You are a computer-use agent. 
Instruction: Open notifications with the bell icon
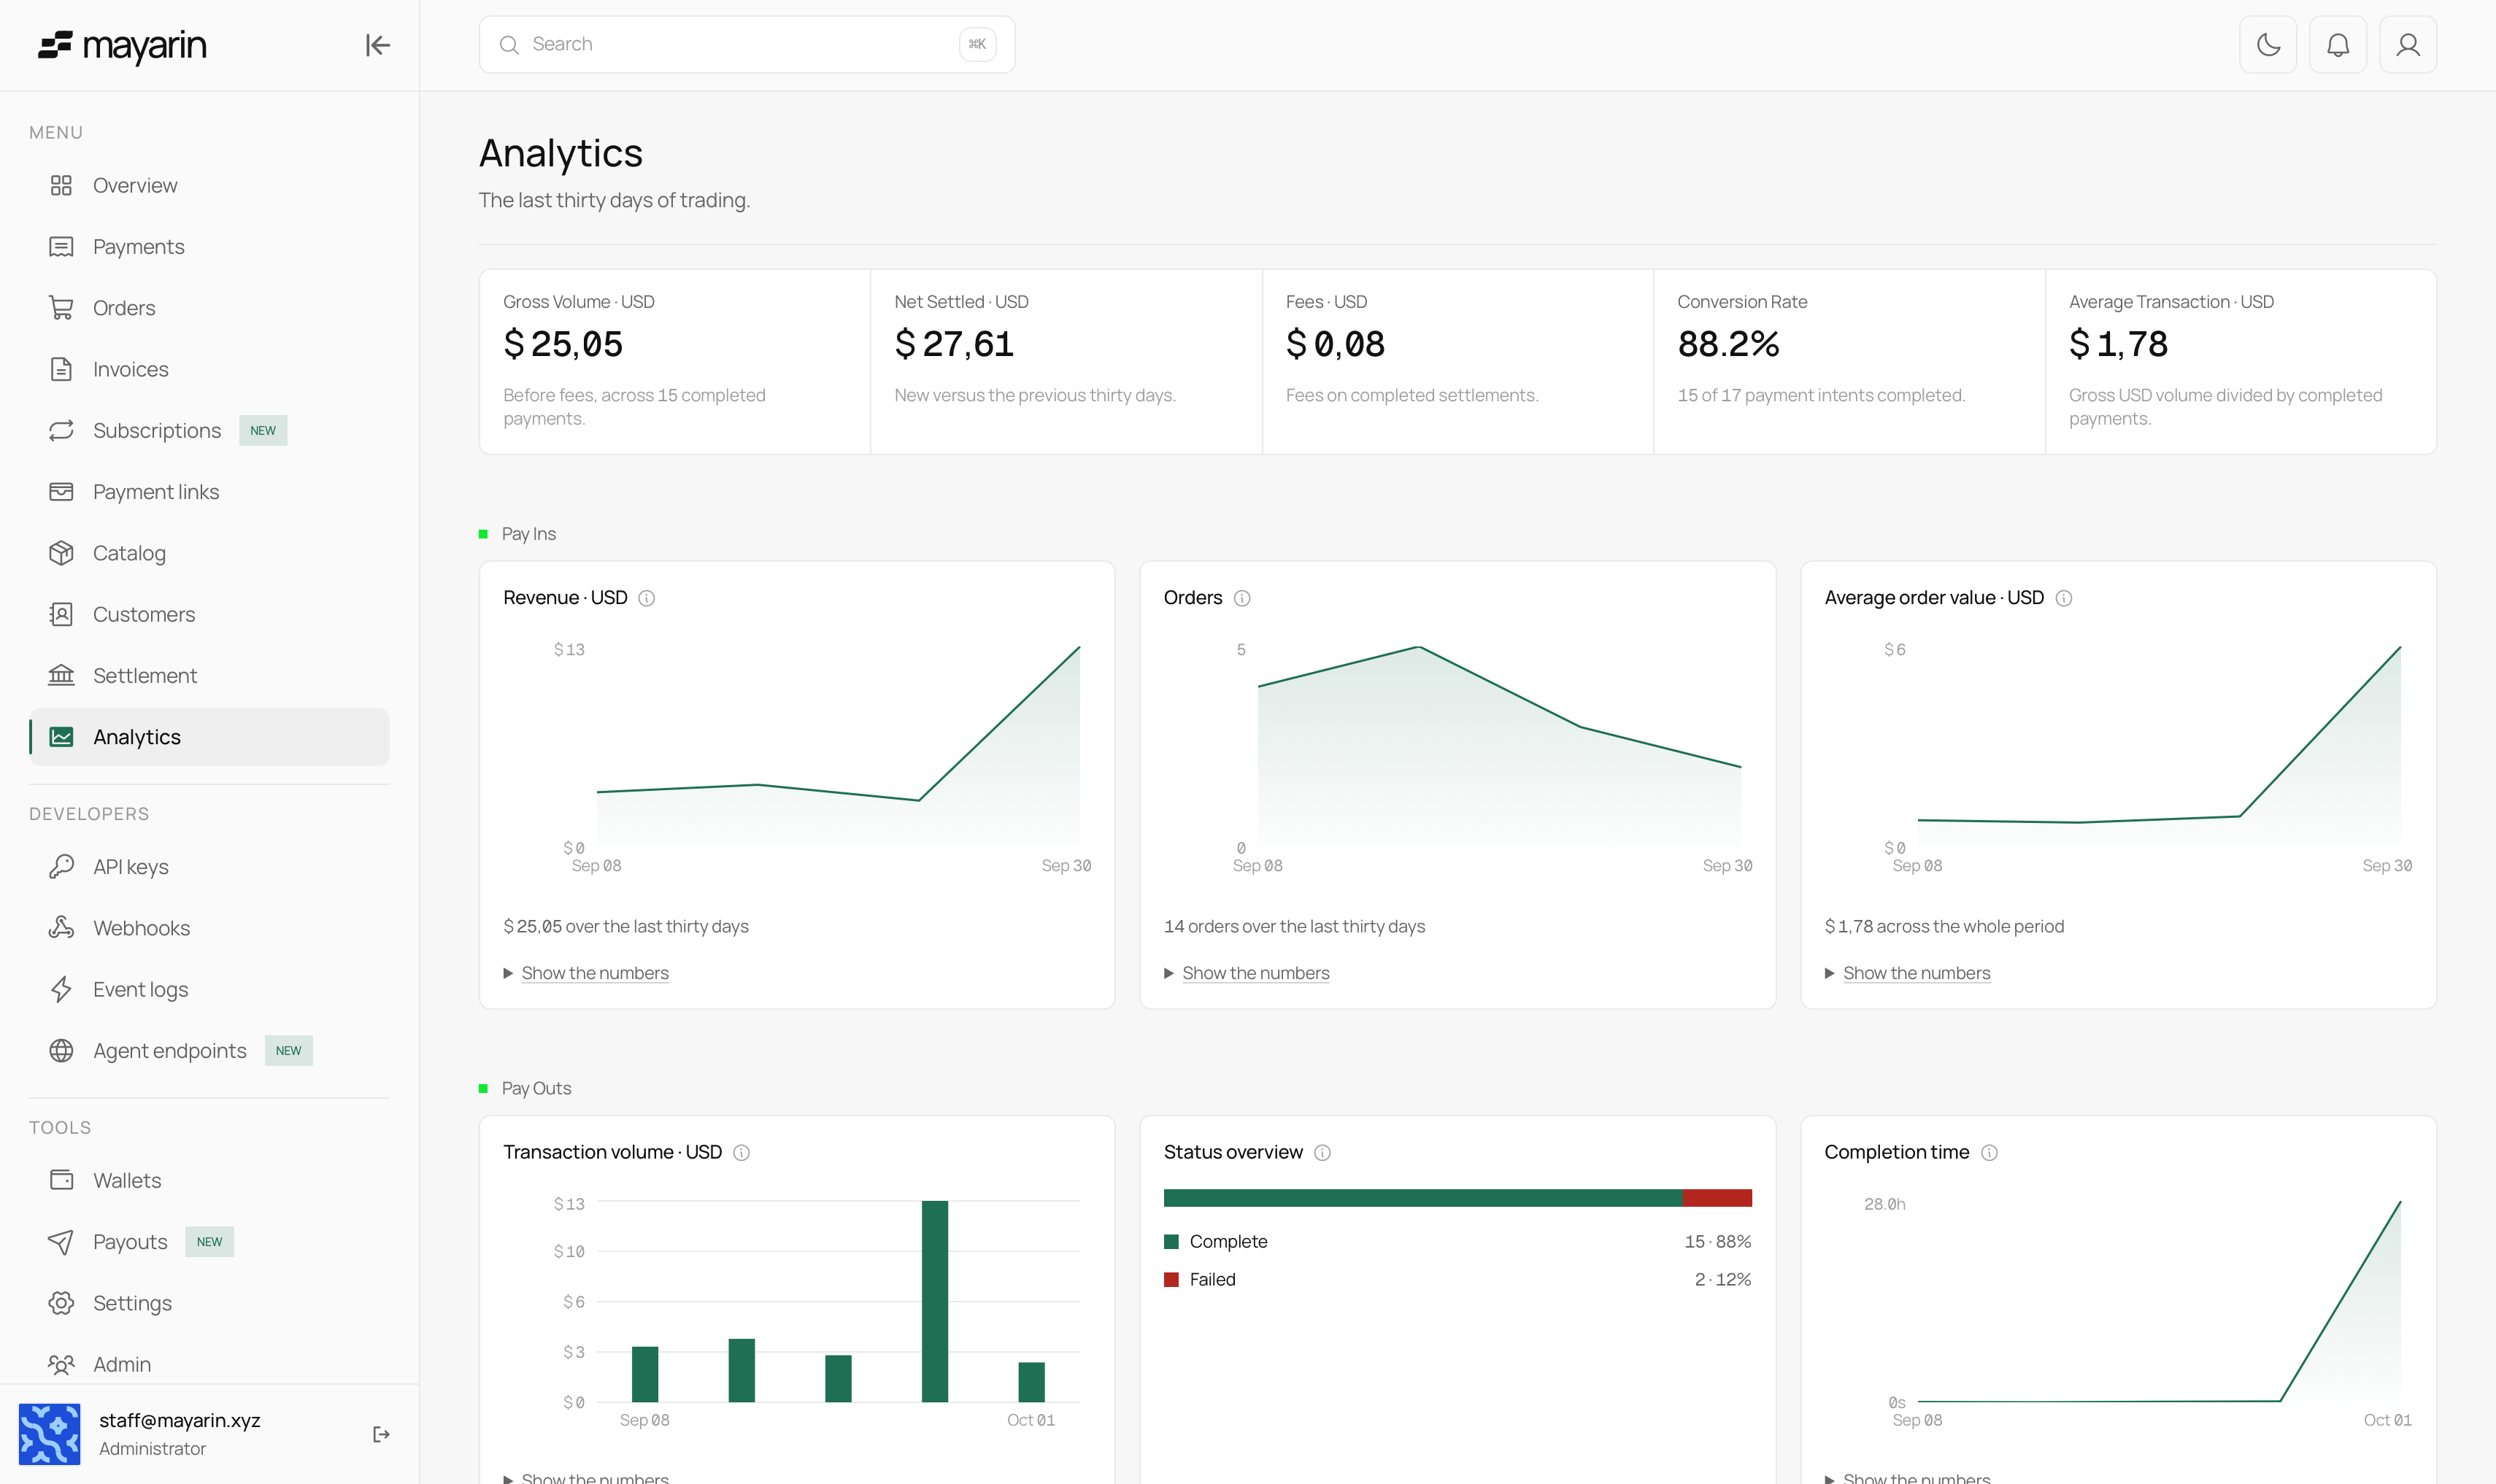point(2337,45)
